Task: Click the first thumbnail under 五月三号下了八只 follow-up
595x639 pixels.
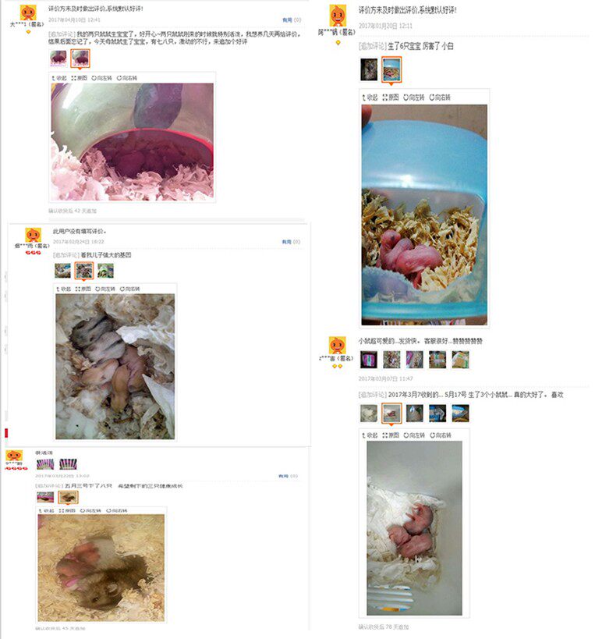Action: pyautogui.click(x=45, y=497)
